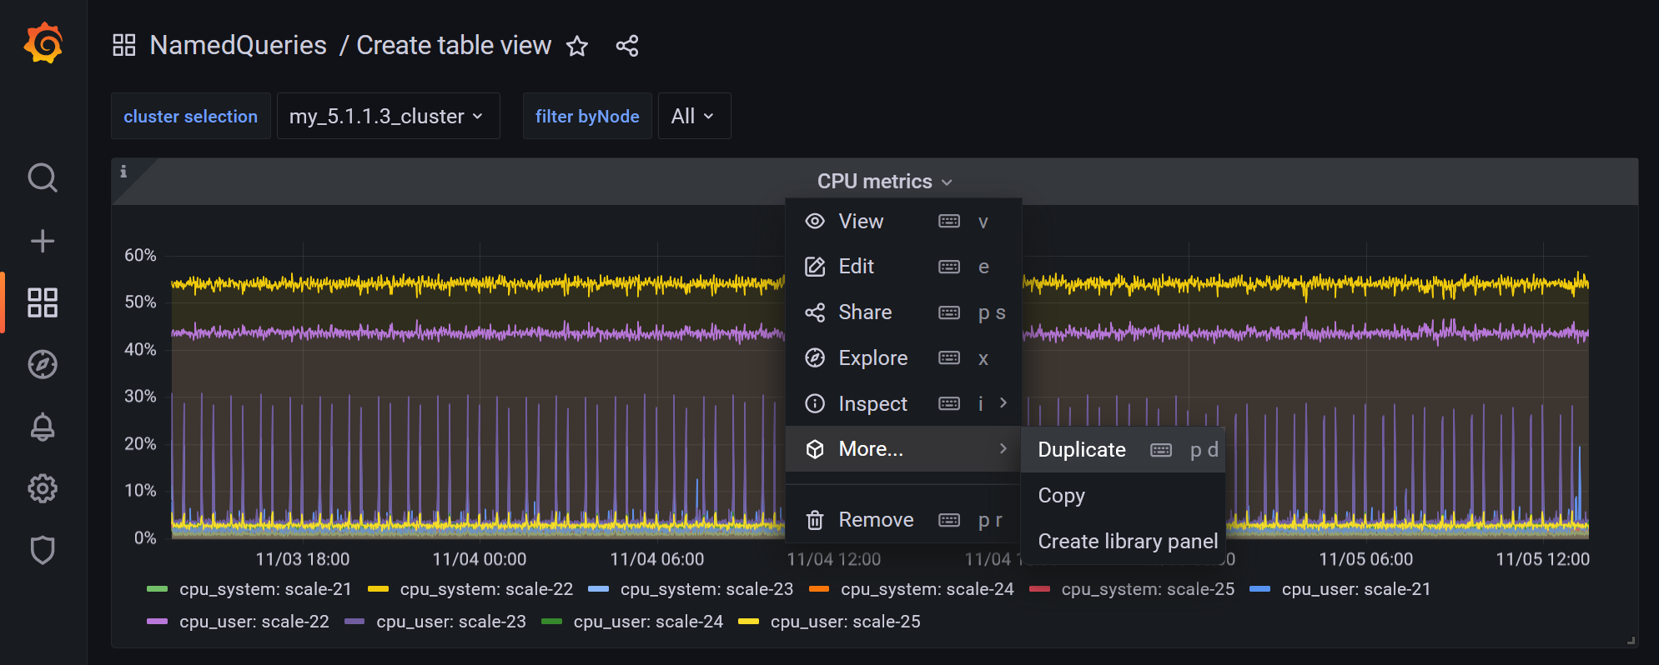This screenshot has width=1659, height=665.
Task: Toggle cpu_user: scale-25 series visibility
Action: 845,622
